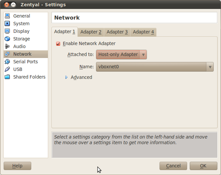
Task: Open the Attached to dropdown
Action: pyautogui.click(x=121, y=55)
